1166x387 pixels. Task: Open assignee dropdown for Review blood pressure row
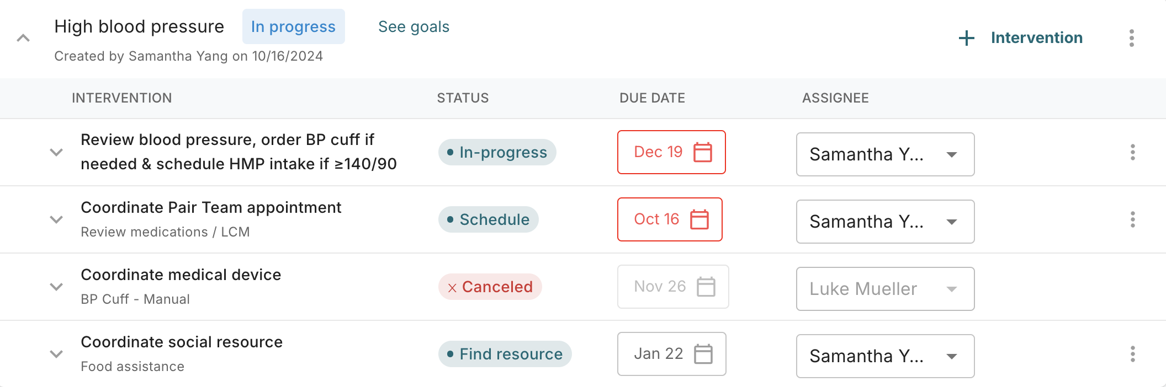[x=885, y=154]
